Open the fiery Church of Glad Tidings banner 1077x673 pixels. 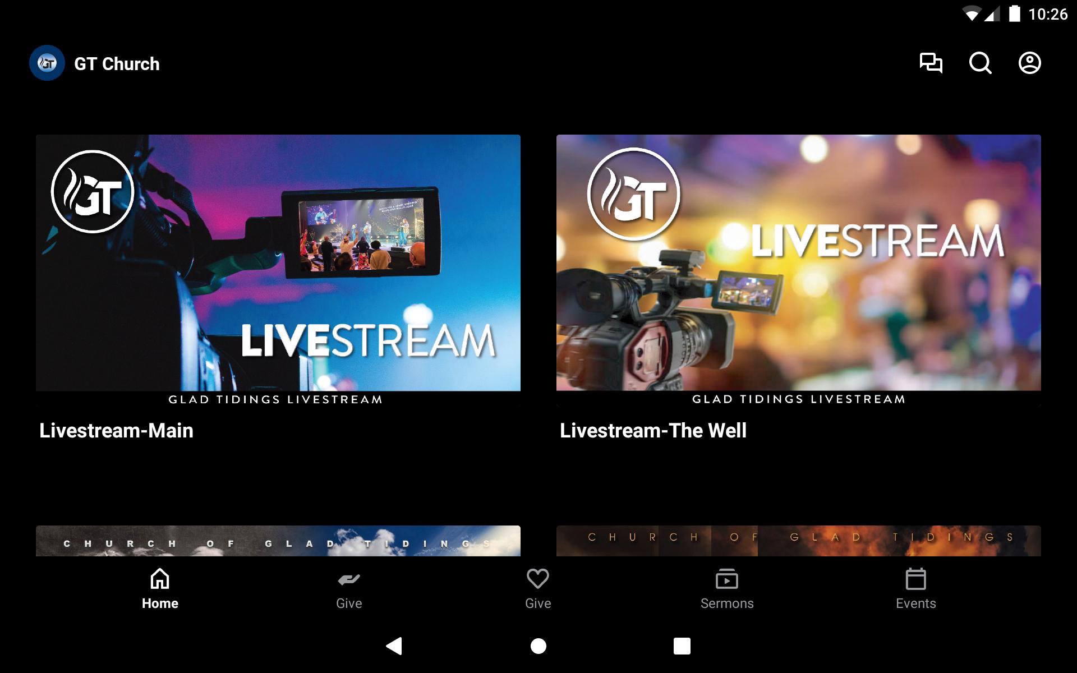[x=798, y=541]
